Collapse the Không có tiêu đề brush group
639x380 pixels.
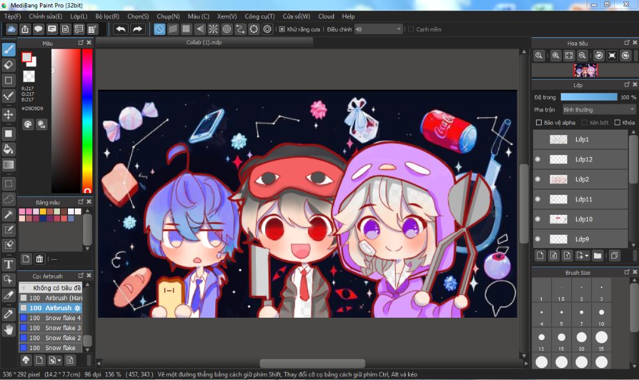[24, 288]
